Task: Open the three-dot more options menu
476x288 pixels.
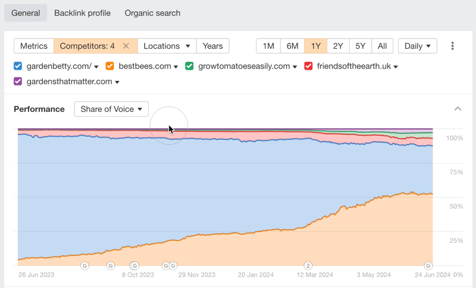Action: pos(453,46)
